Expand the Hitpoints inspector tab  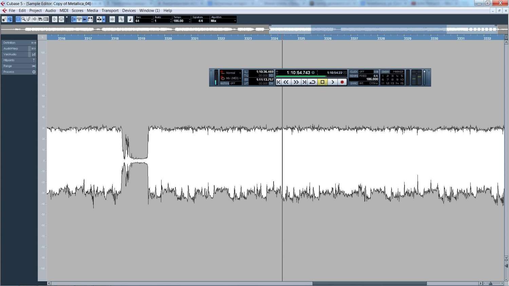[x=19, y=60]
